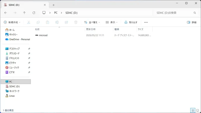Open ビデオ in the sidebar
The width and height of the screenshot is (201, 113).
pos(12,72)
